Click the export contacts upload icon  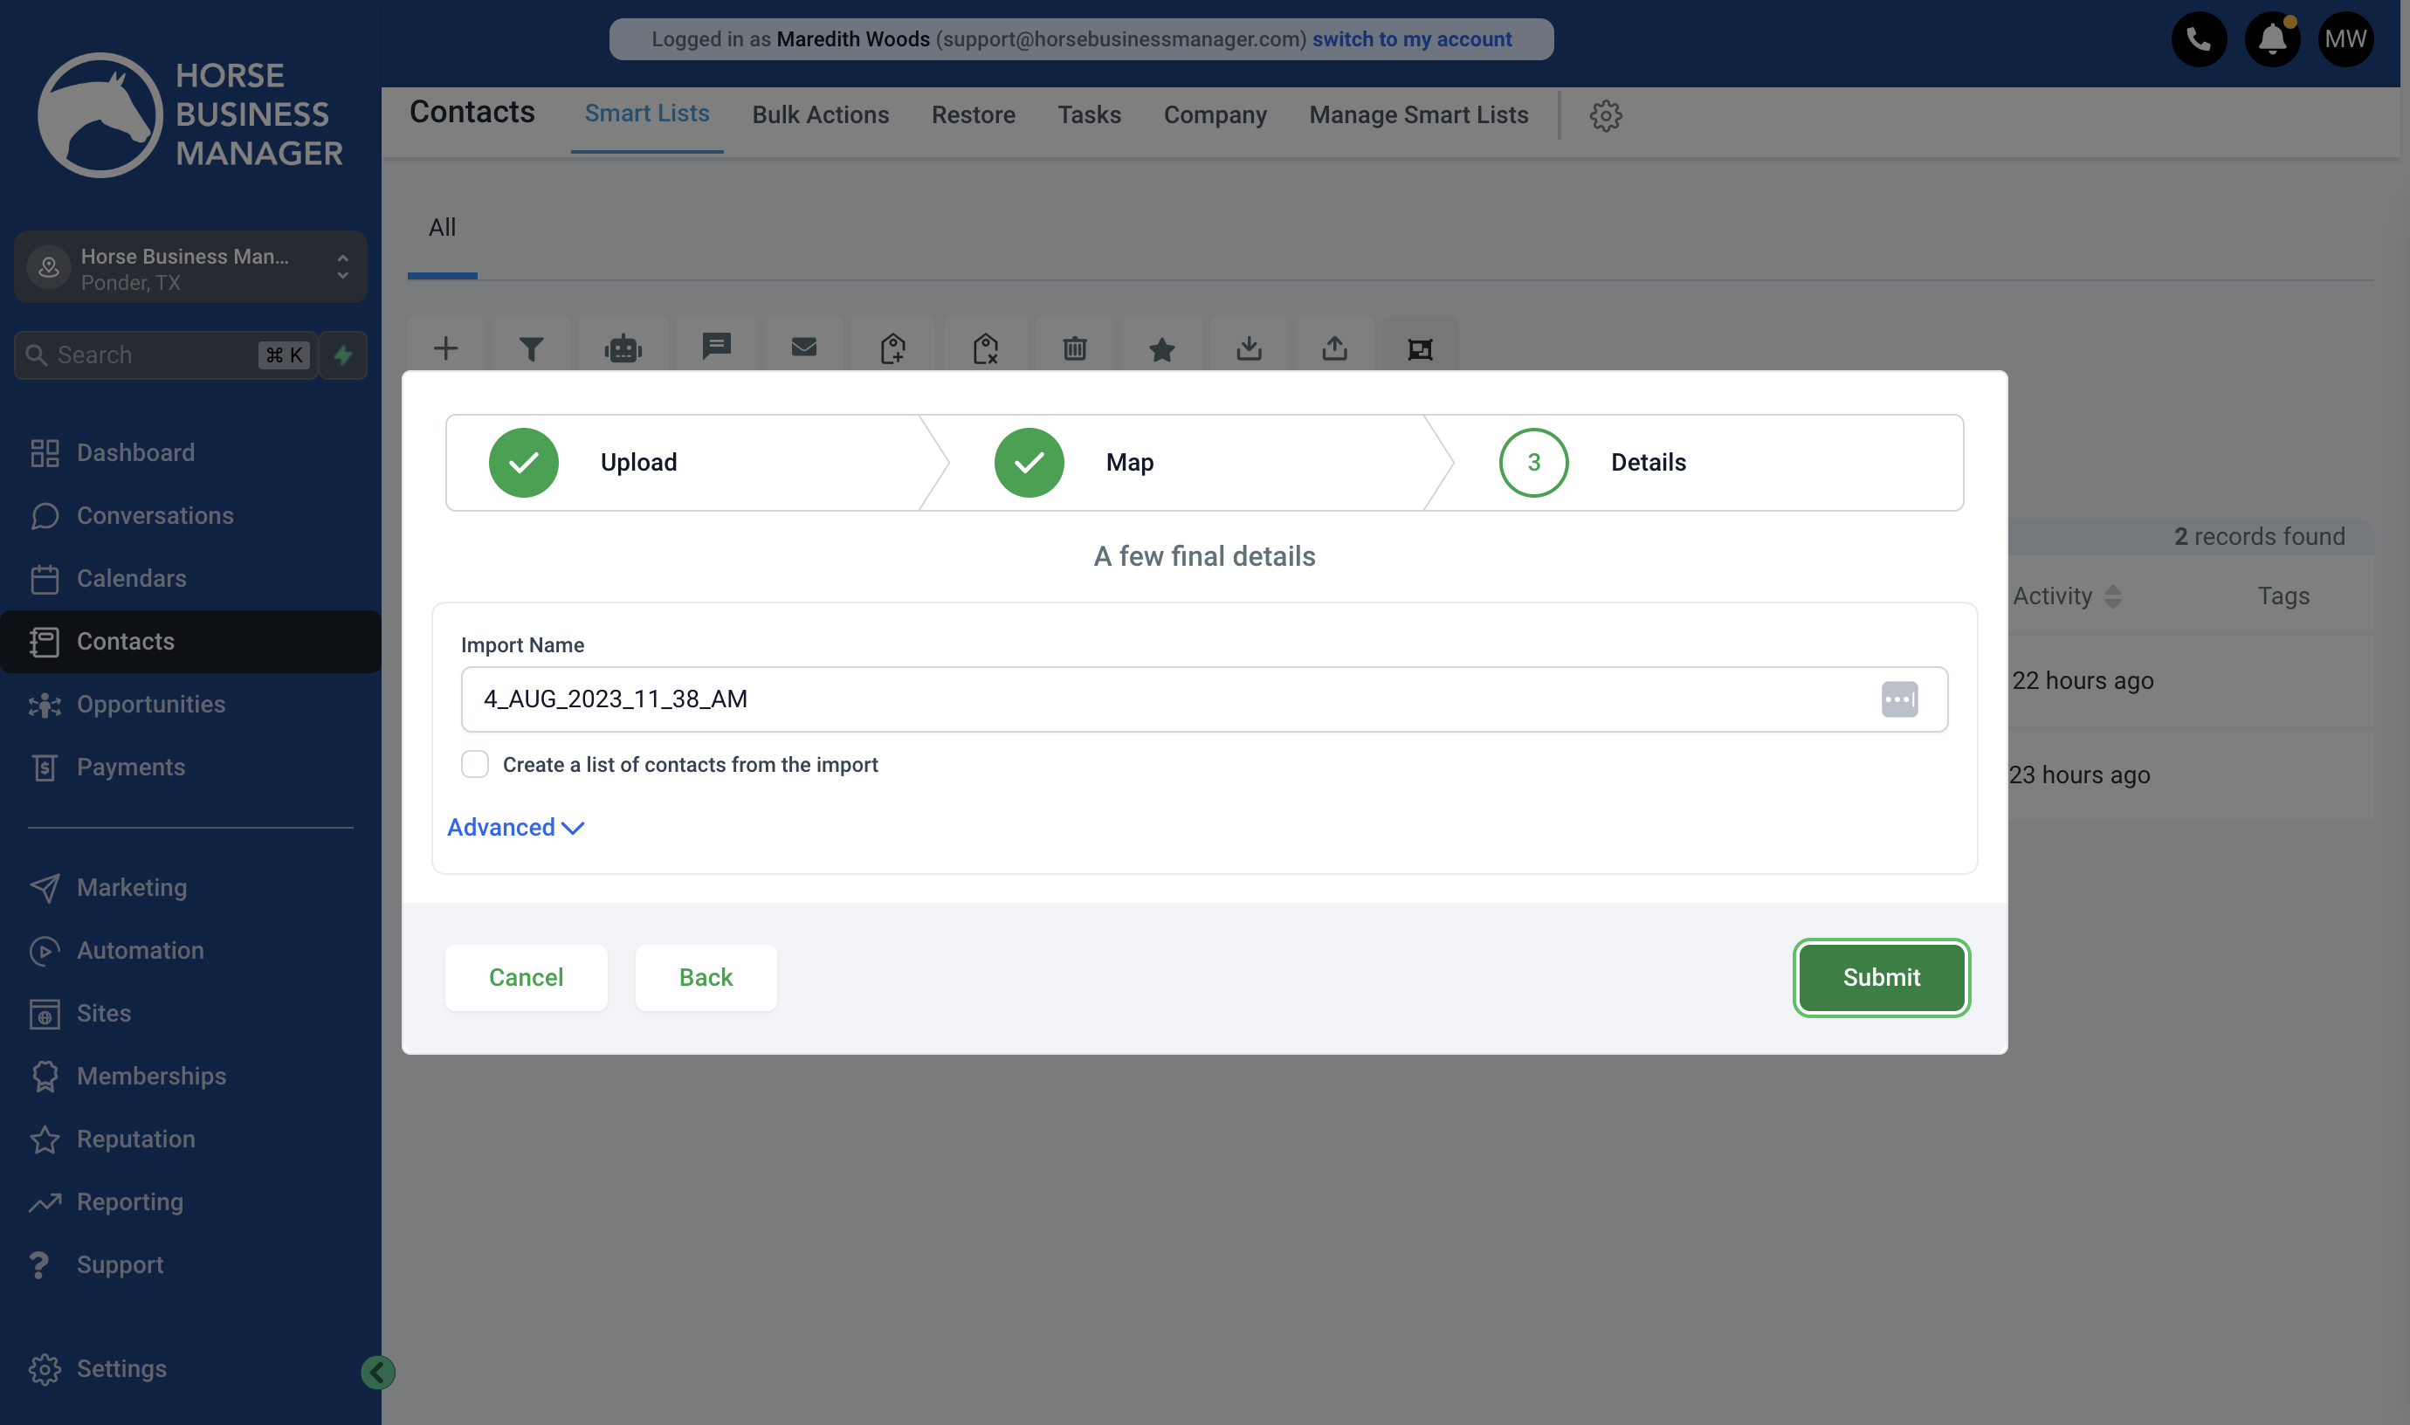(x=1334, y=348)
